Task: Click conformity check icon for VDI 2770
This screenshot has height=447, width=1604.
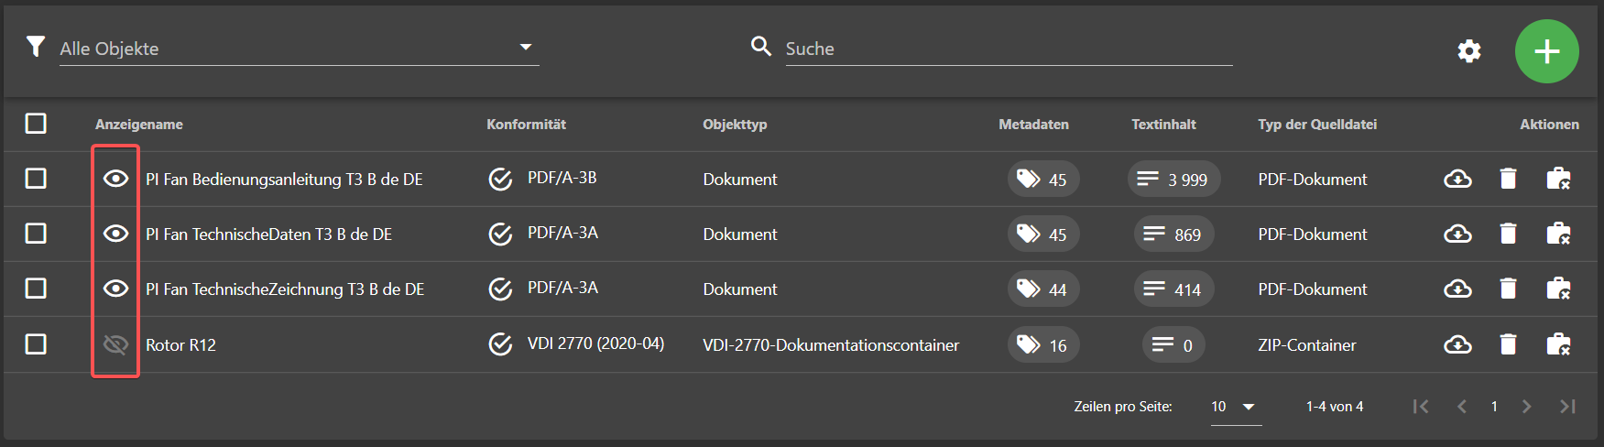Action: click(500, 344)
